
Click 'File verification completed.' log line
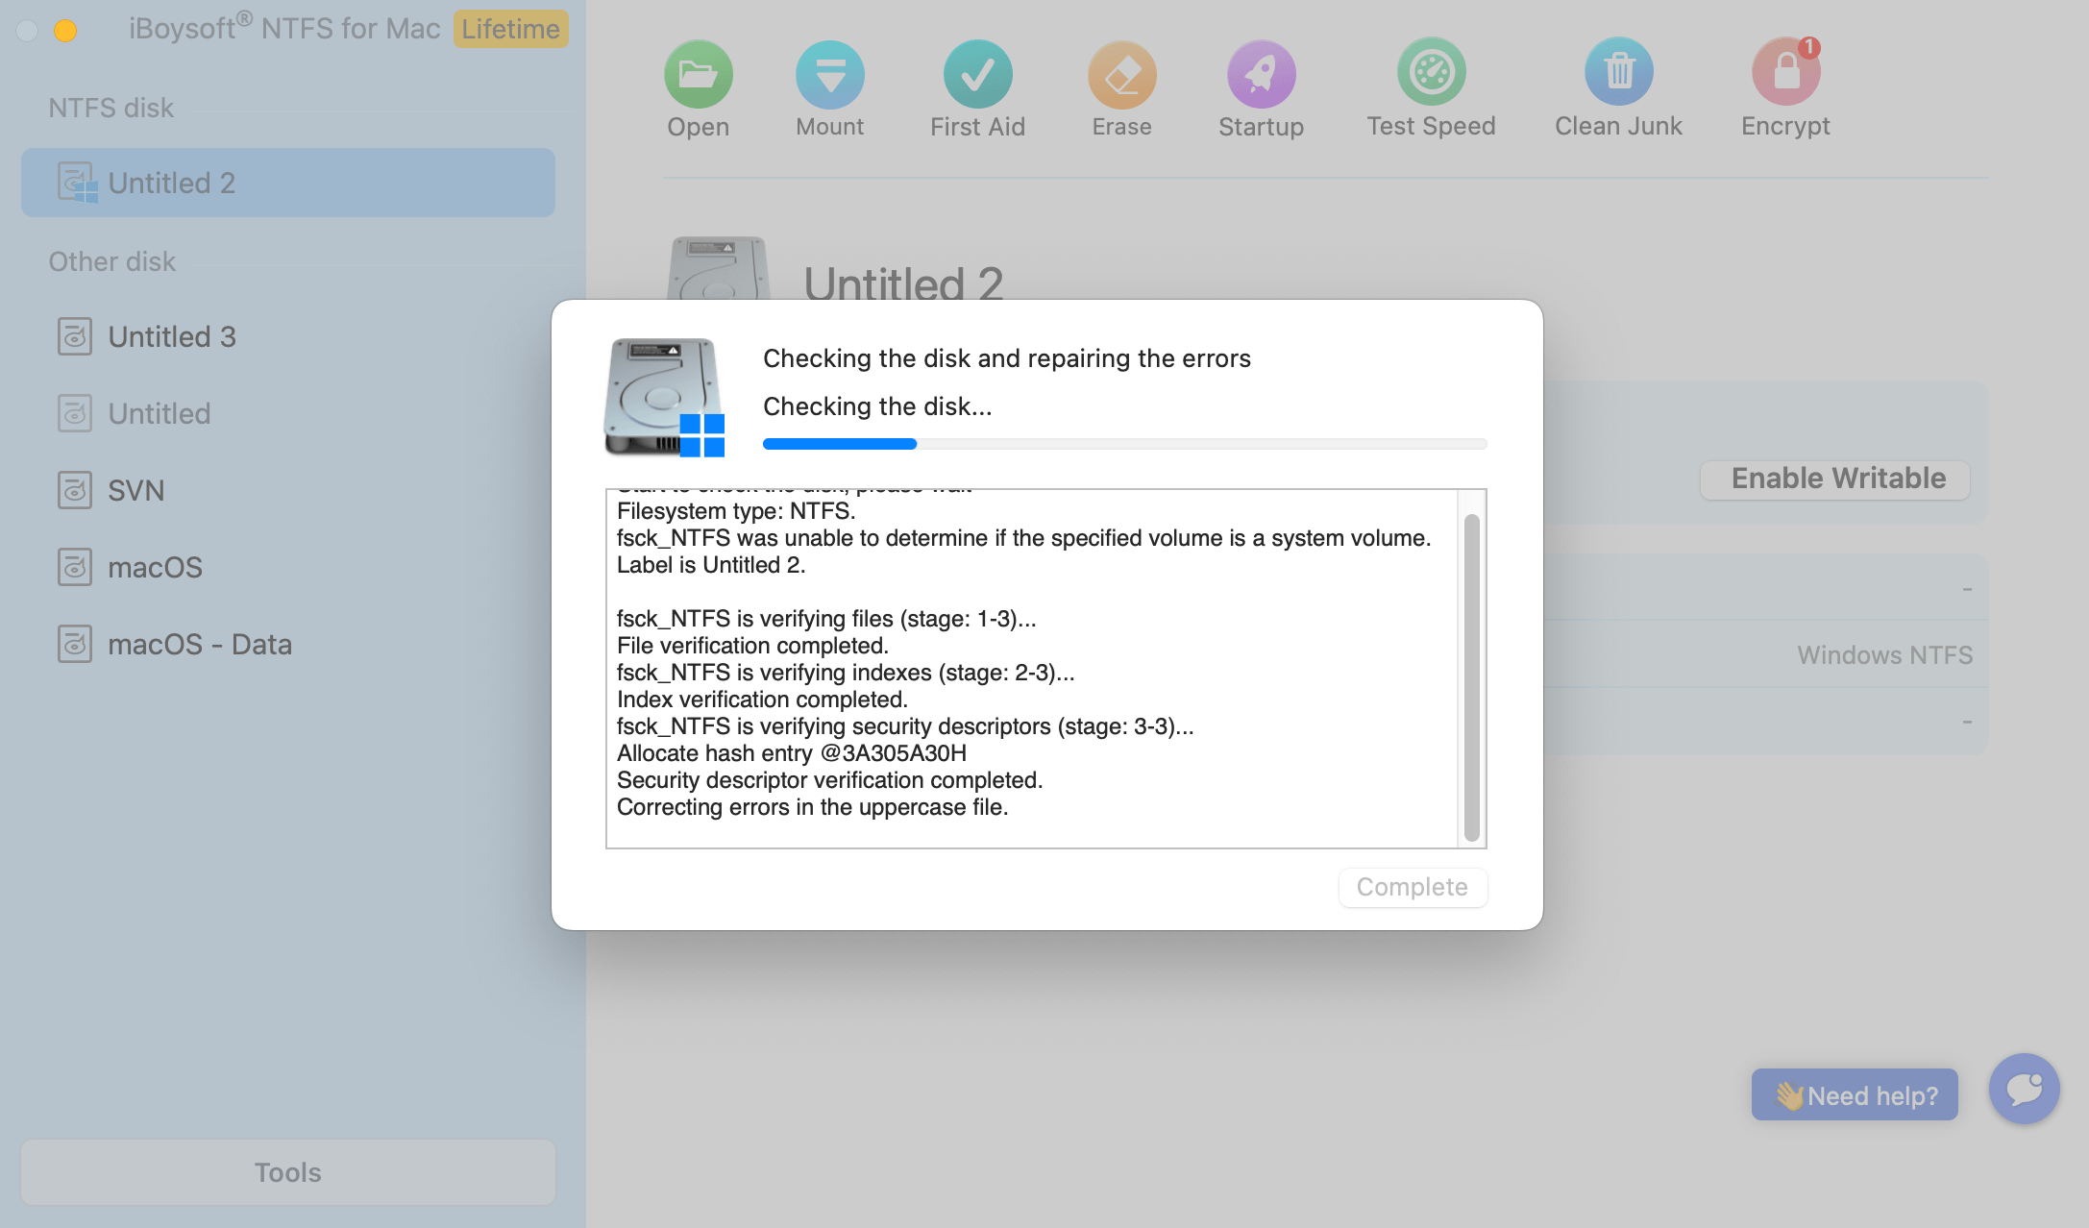(x=752, y=646)
